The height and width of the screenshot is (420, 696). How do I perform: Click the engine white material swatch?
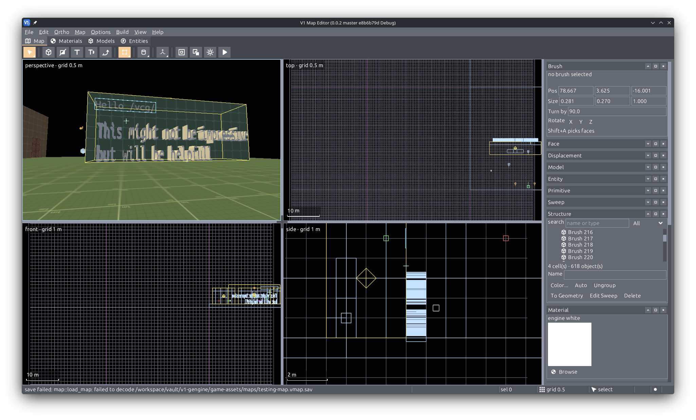click(569, 344)
